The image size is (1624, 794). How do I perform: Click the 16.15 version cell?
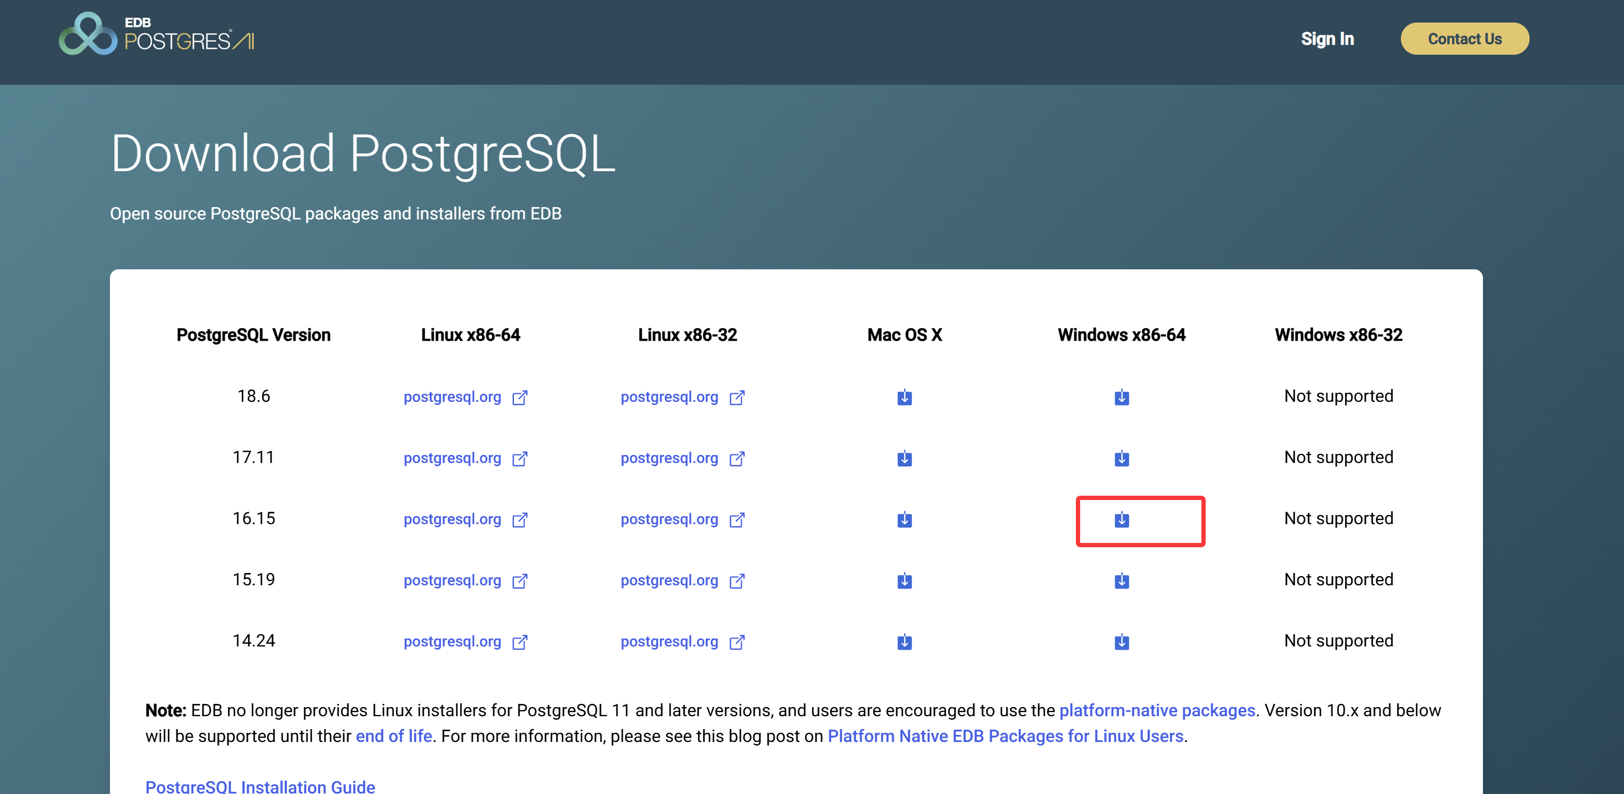point(254,518)
